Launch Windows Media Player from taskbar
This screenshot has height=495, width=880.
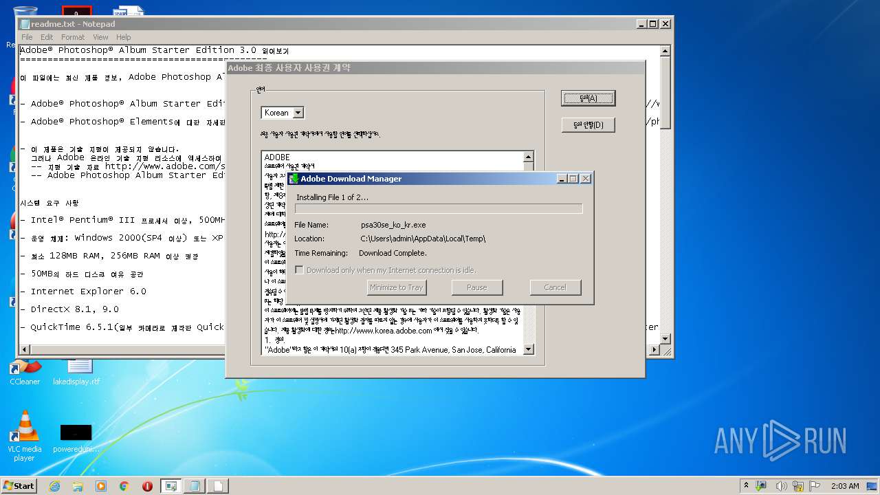click(101, 486)
